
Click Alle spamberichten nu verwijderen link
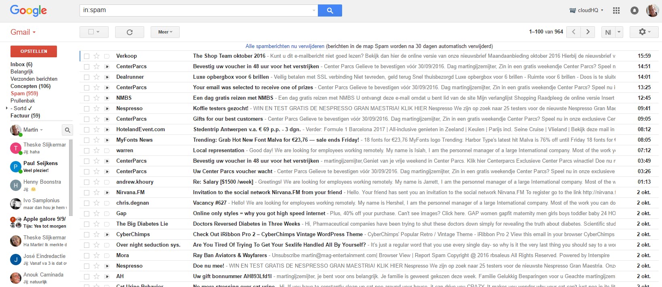[285, 46]
